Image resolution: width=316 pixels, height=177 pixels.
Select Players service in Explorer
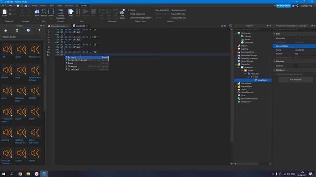244,46
